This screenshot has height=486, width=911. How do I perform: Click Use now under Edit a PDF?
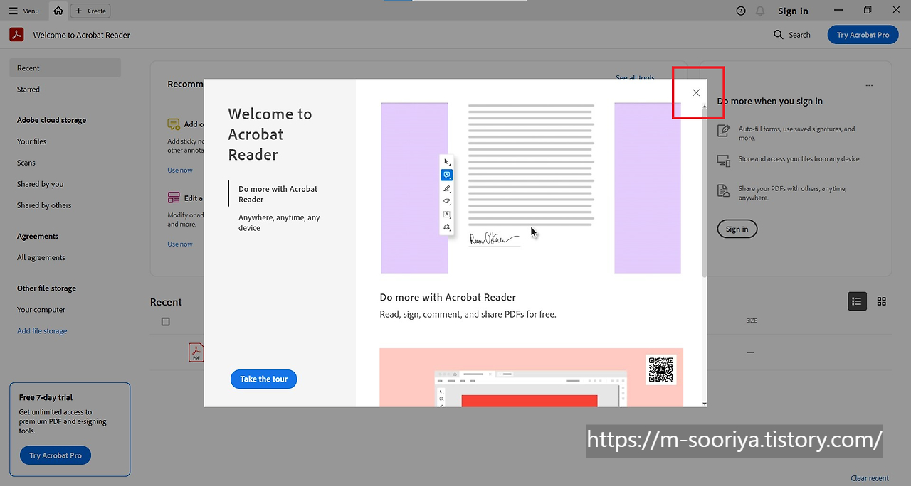click(180, 244)
